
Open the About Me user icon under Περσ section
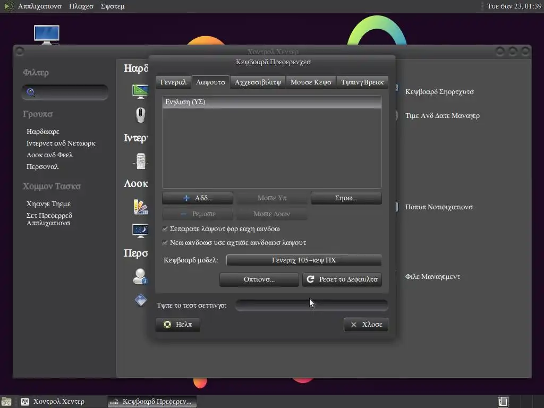pyautogui.click(x=140, y=276)
